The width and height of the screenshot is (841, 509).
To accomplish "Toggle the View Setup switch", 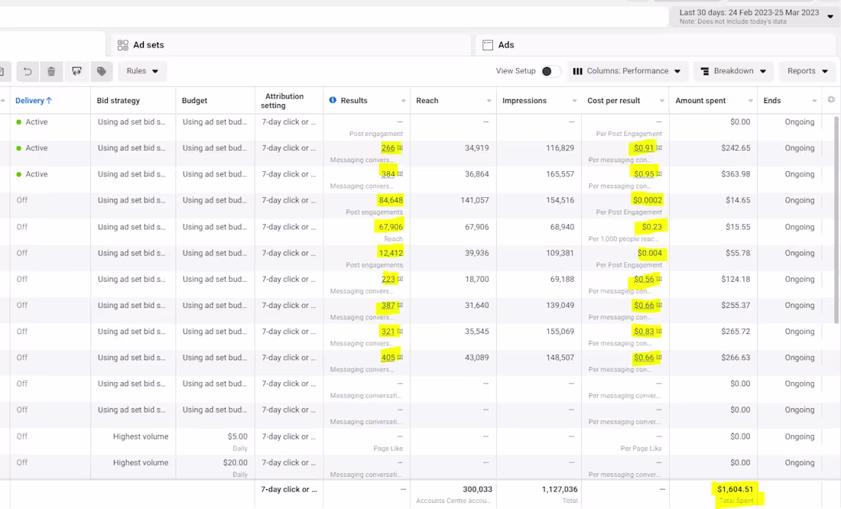I will [550, 71].
